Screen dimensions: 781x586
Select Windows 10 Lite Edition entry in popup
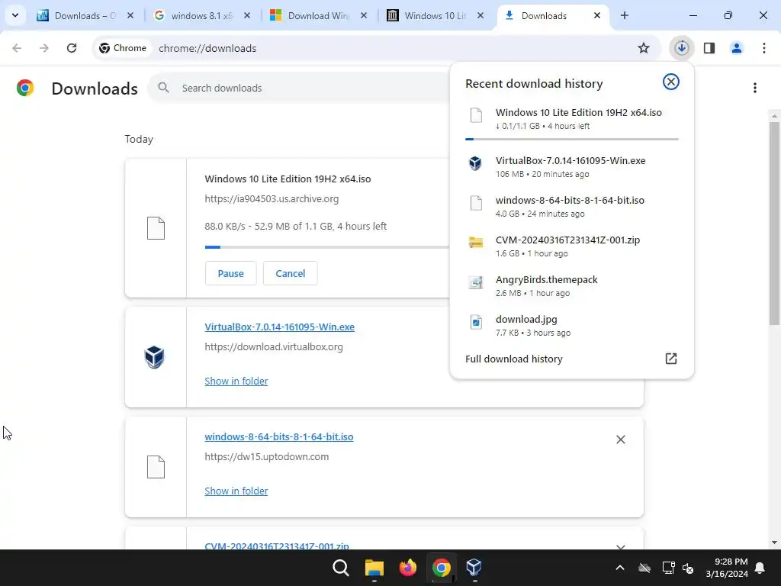[x=571, y=118]
